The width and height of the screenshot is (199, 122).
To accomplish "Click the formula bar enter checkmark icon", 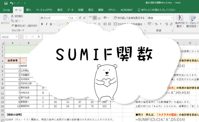I will [33, 37].
